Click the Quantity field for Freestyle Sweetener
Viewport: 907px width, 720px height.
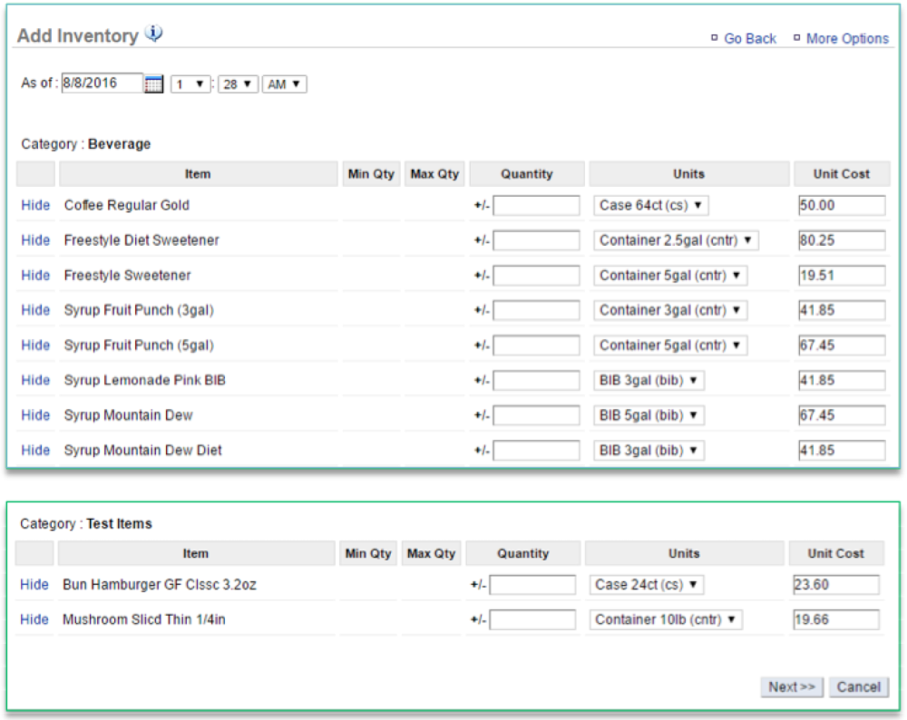[x=529, y=275]
